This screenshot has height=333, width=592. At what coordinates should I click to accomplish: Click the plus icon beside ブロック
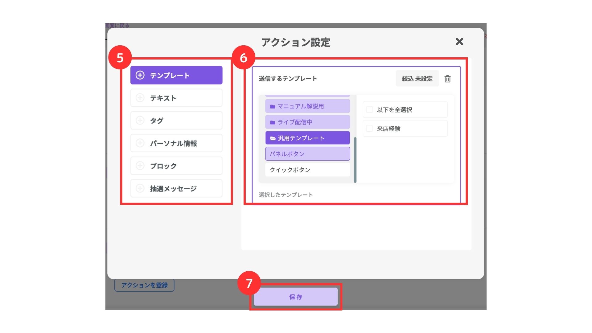pyautogui.click(x=140, y=166)
